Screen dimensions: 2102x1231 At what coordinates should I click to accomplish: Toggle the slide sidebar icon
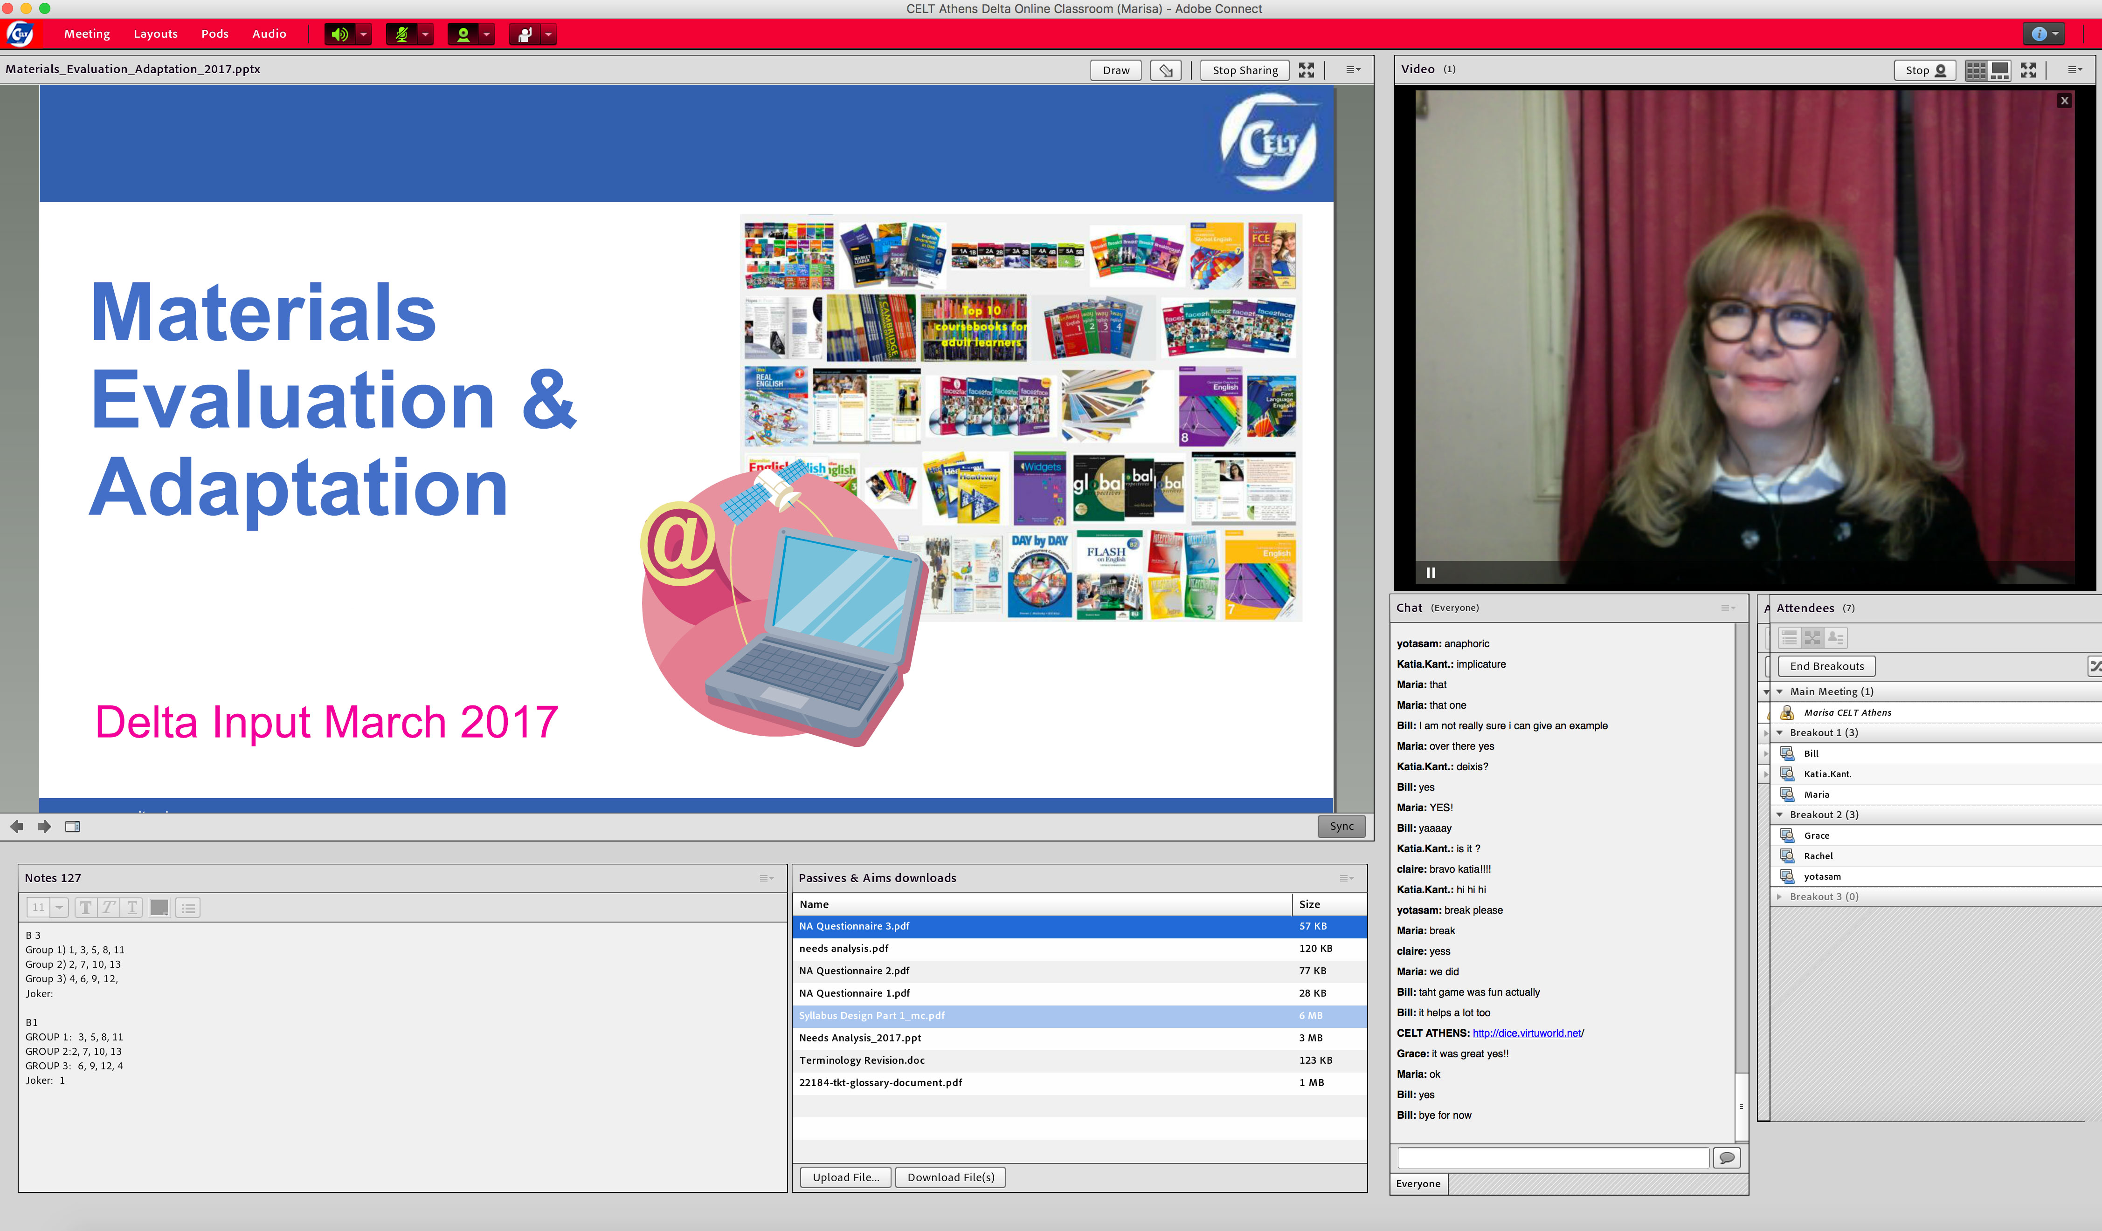pyautogui.click(x=73, y=826)
